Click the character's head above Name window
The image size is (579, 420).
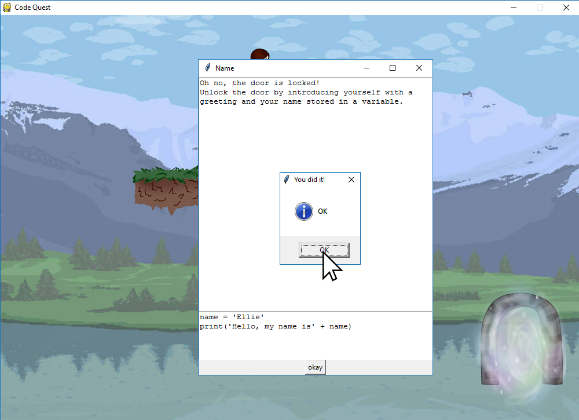pos(260,54)
